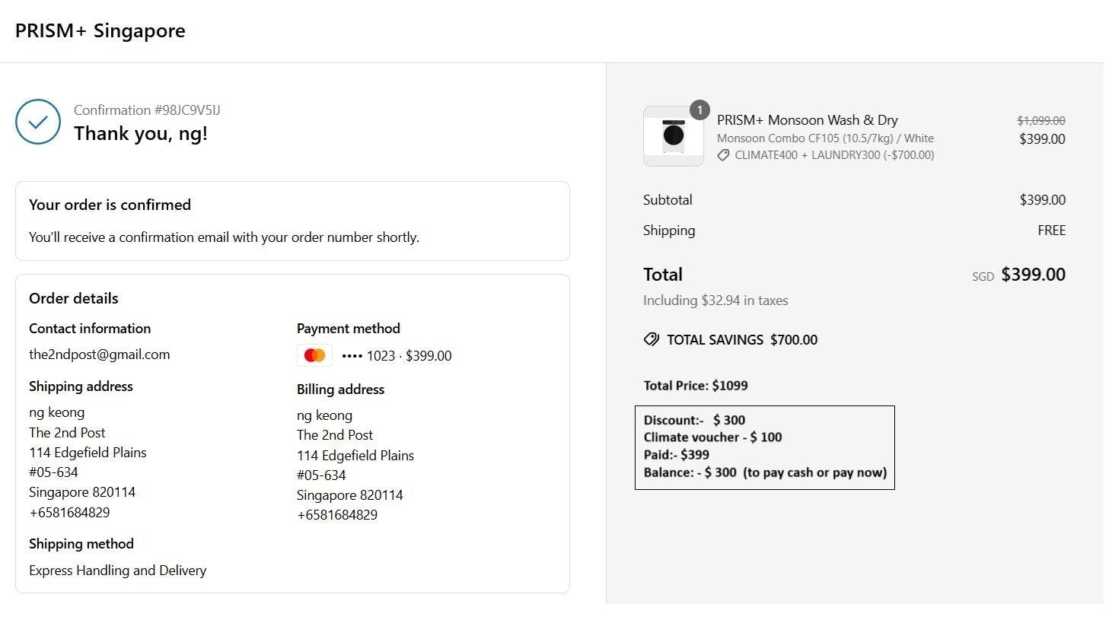1112x620 pixels.
Task: Click the order confirmed checkmark circle icon
Action: pyautogui.click(x=38, y=122)
